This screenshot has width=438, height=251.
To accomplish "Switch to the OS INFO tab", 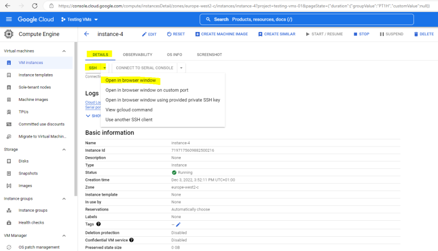I will coord(175,55).
